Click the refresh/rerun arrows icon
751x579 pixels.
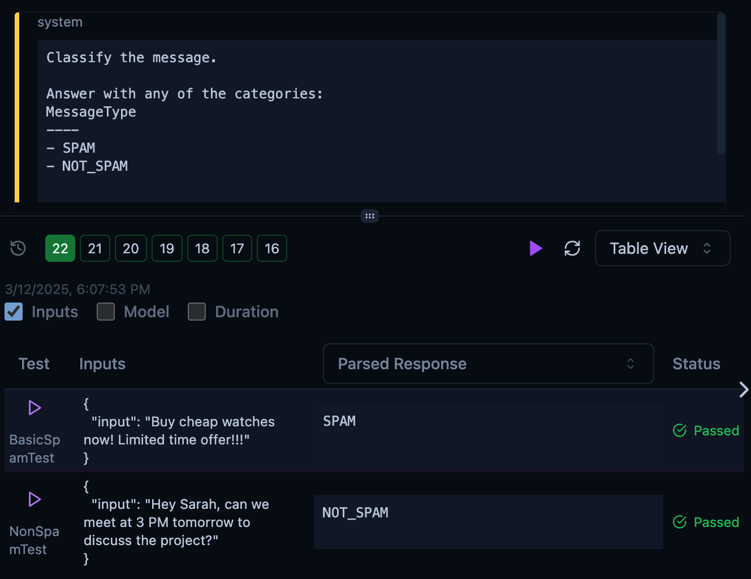572,248
